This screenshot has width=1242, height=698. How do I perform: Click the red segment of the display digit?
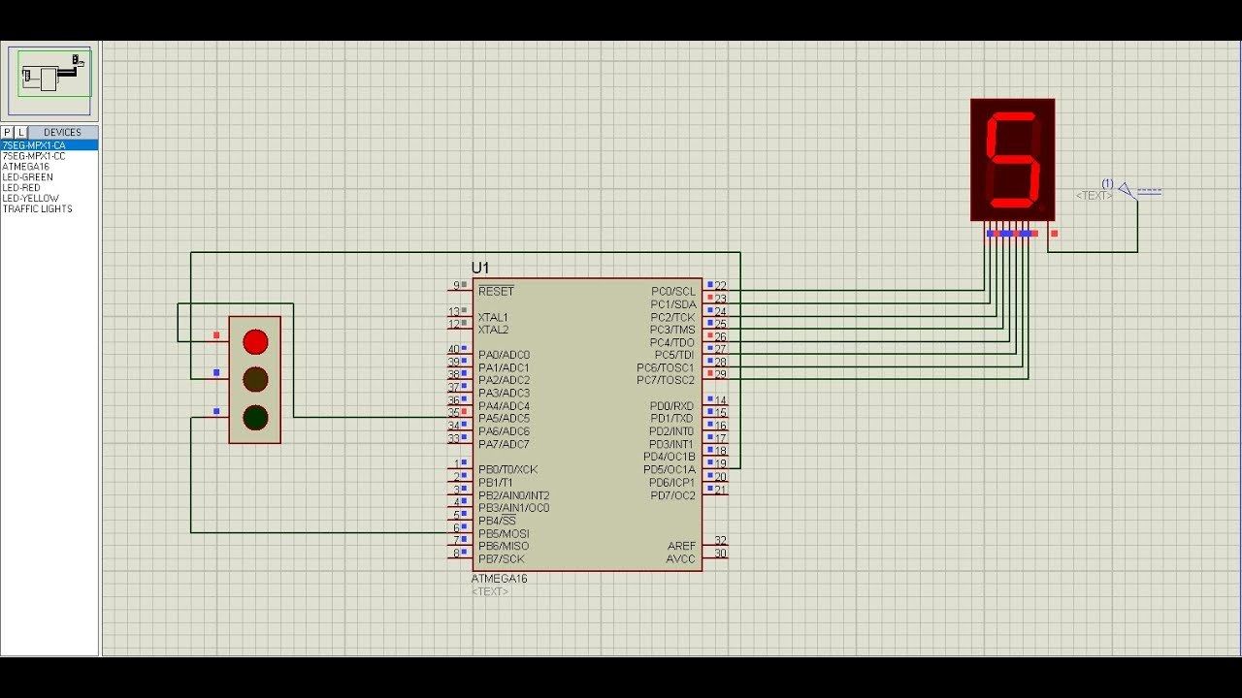tap(1011, 160)
